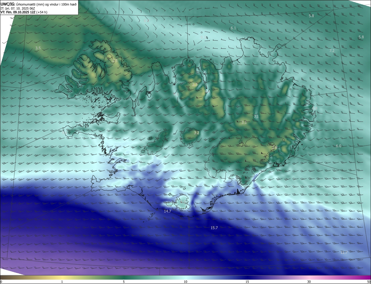
Task: Click the 6.1 value label on the map
Action: [233, 28]
